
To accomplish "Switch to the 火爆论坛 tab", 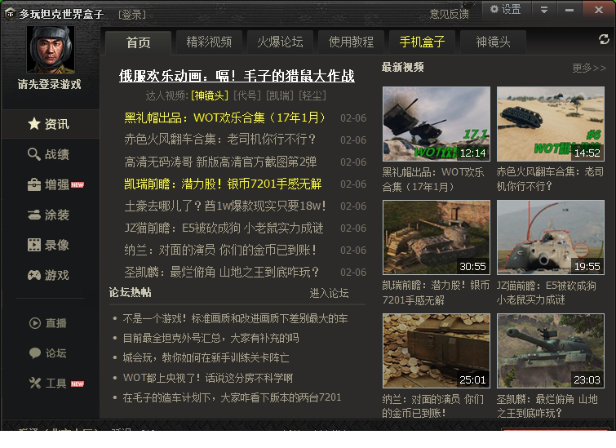I will pyautogui.click(x=280, y=42).
